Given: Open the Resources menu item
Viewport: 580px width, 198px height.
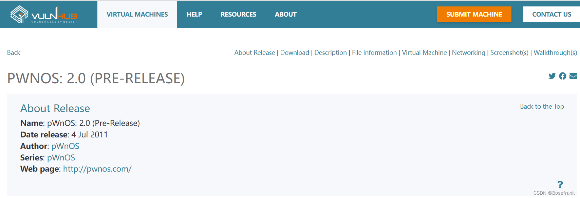Looking at the screenshot, I should [238, 14].
